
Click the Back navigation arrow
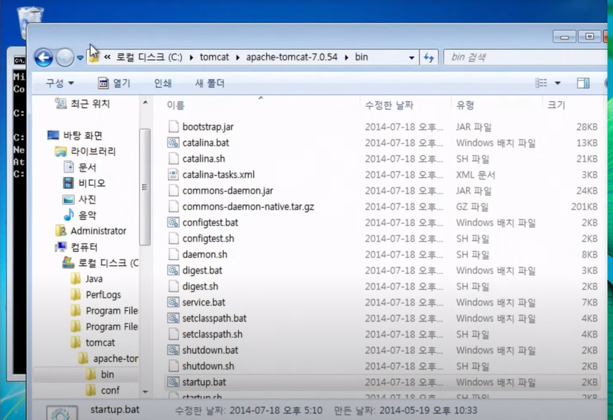[43, 58]
